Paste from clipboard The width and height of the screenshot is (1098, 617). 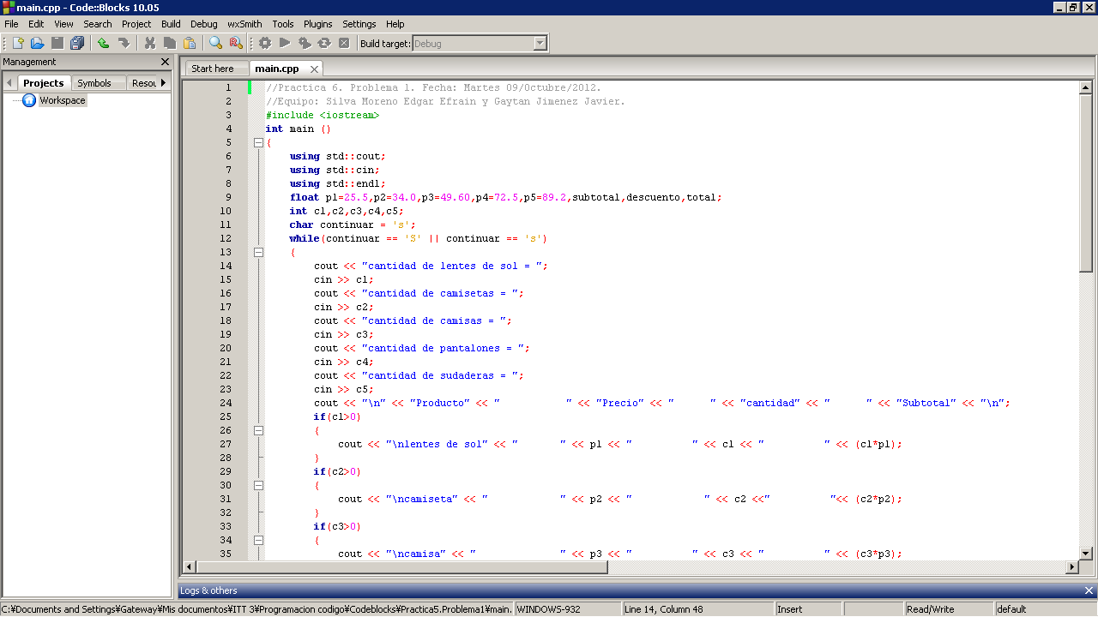click(x=189, y=43)
